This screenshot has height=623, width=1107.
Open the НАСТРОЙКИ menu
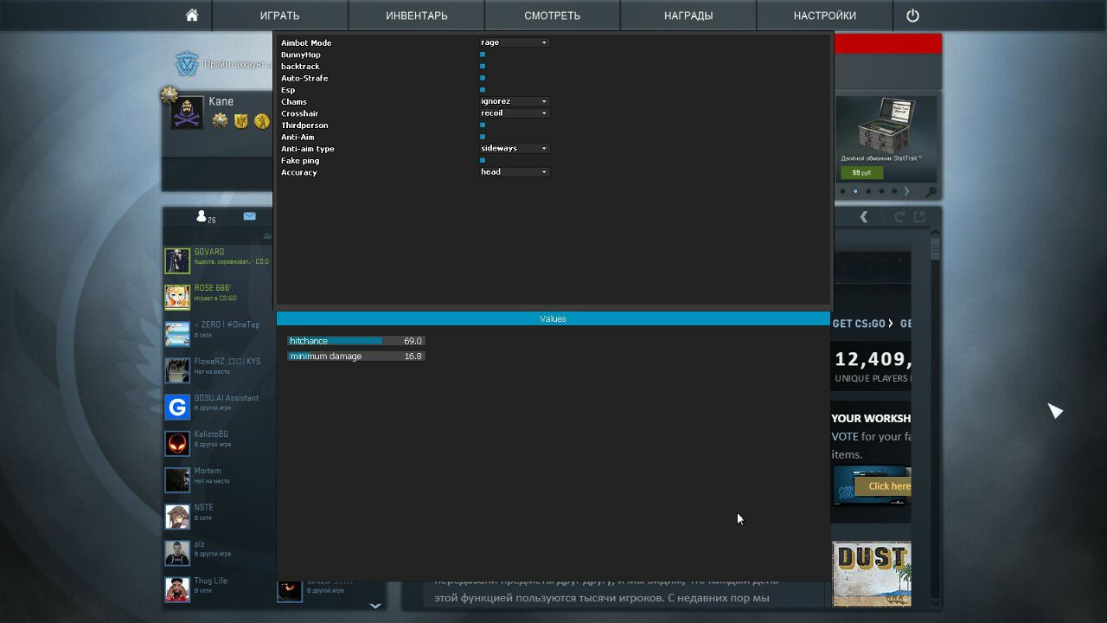pyautogui.click(x=825, y=16)
